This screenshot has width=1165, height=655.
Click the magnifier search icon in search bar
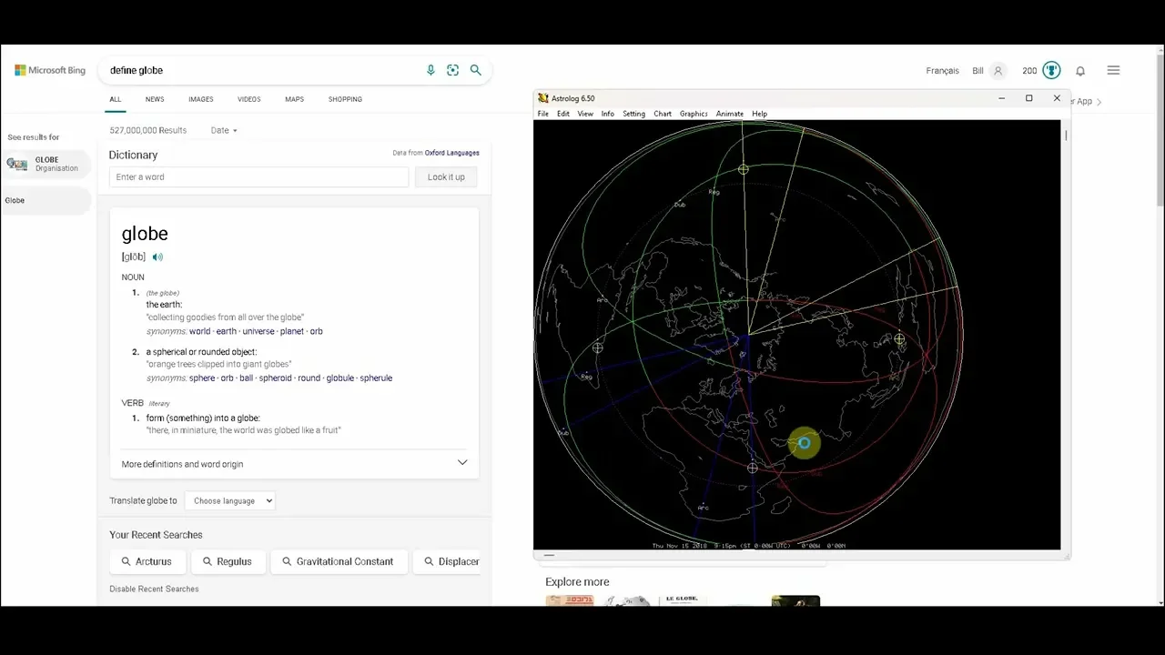(x=475, y=70)
